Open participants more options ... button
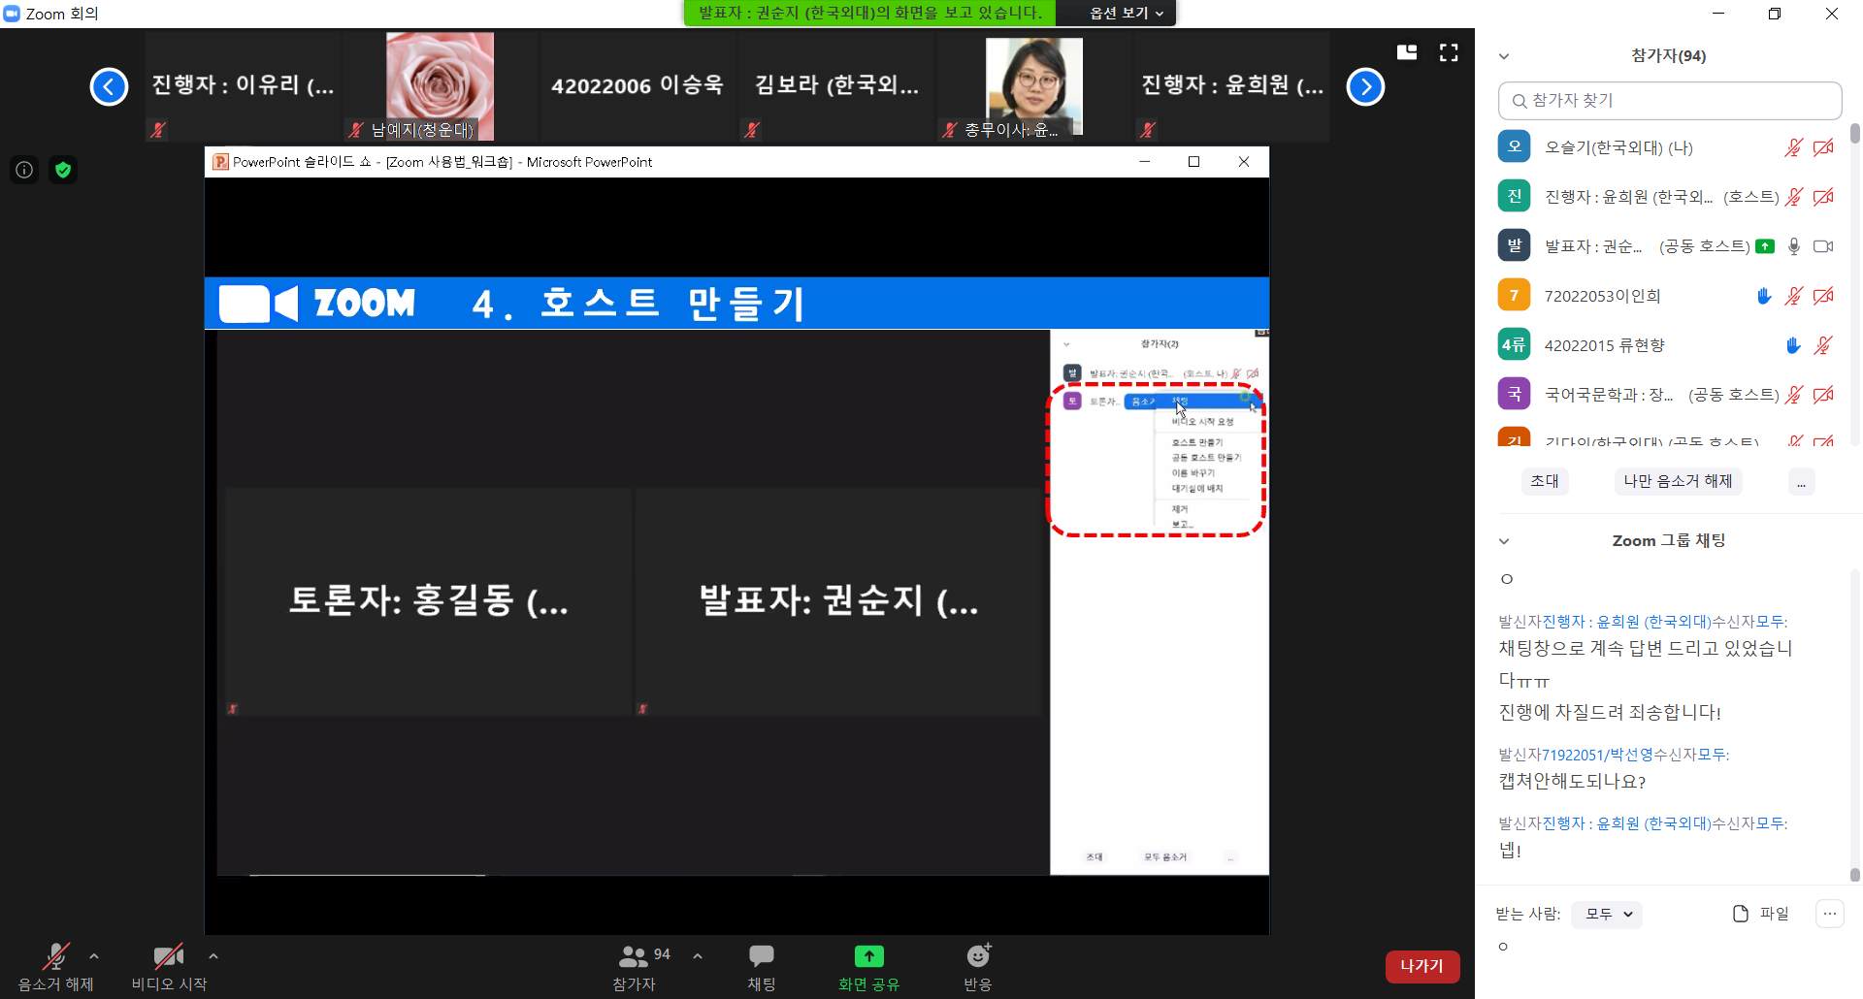Image resolution: width=1863 pixels, height=999 pixels. coord(1801,482)
